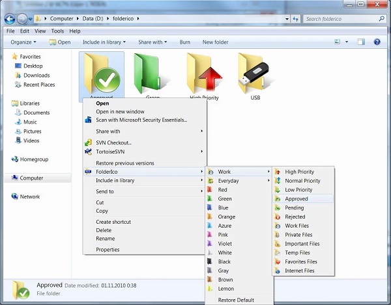Screen dimensions: 391x305
Task: Click the green folder icon
Action: (x=152, y=73)
